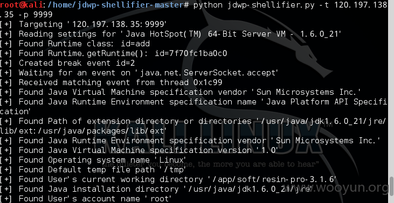Click the 'User's current working directory' resin-pro line
The height and width of the screenshot is (203, 394).
pos(168,179)
